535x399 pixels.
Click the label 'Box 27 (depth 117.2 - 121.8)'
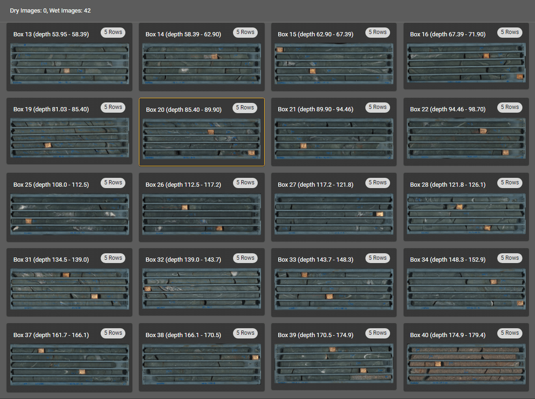316,185
